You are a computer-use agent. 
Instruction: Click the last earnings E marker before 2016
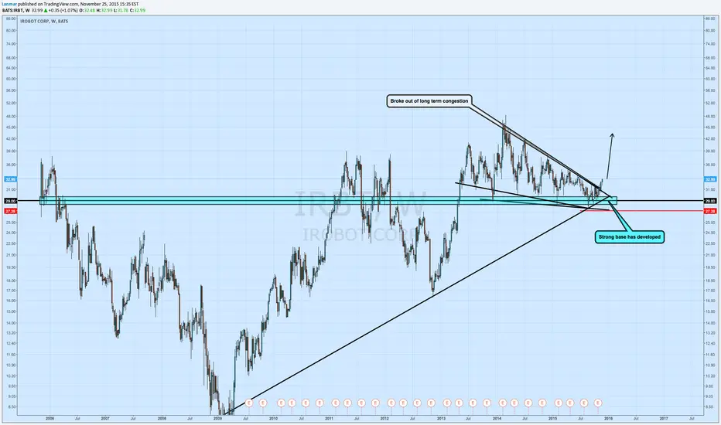598,403
